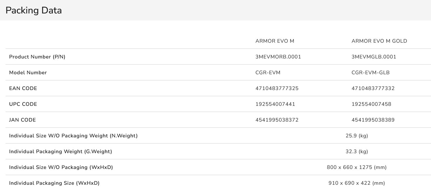The width and height of the screenshot is (431, 190).
Task: Click the EAN CODE row label
Action: pos(23,88)
